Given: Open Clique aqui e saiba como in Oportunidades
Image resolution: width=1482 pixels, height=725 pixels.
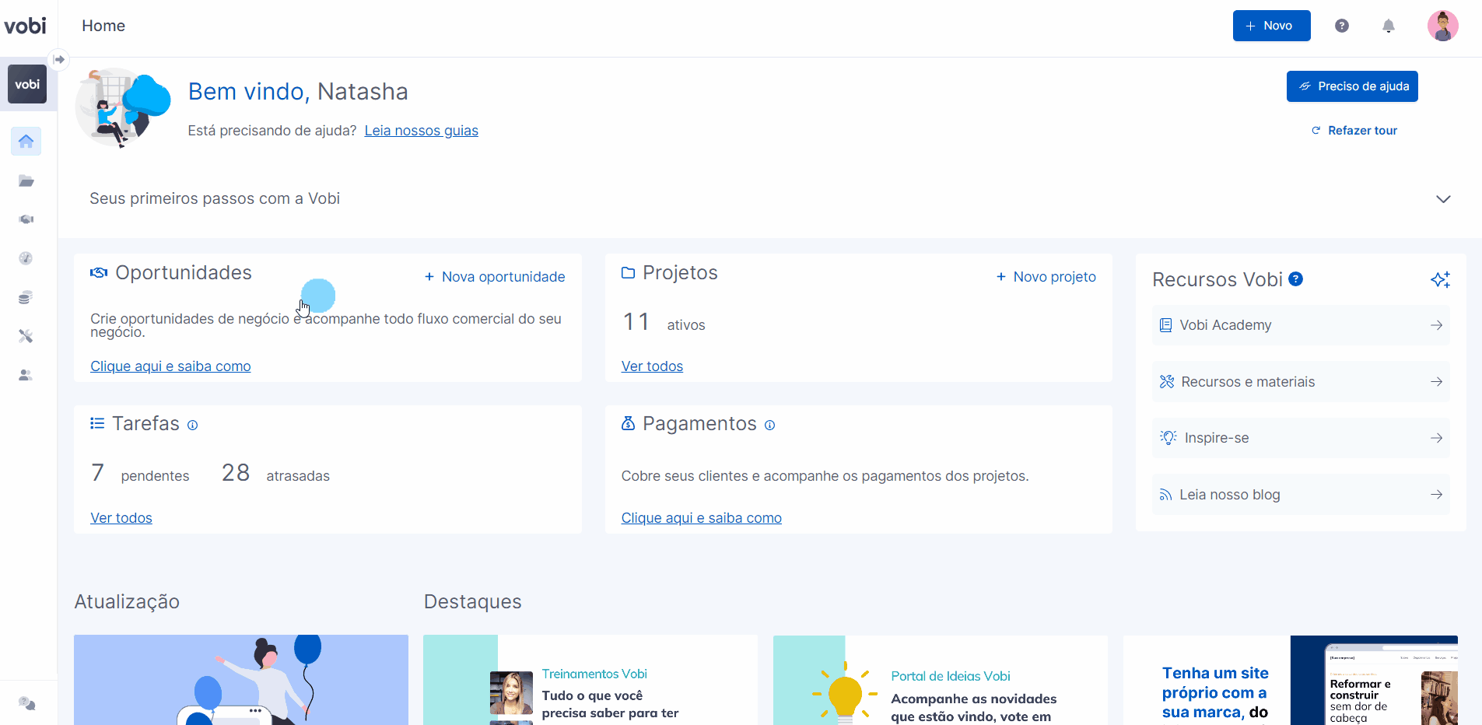Looking at the screenshot, I should (170, 366).
